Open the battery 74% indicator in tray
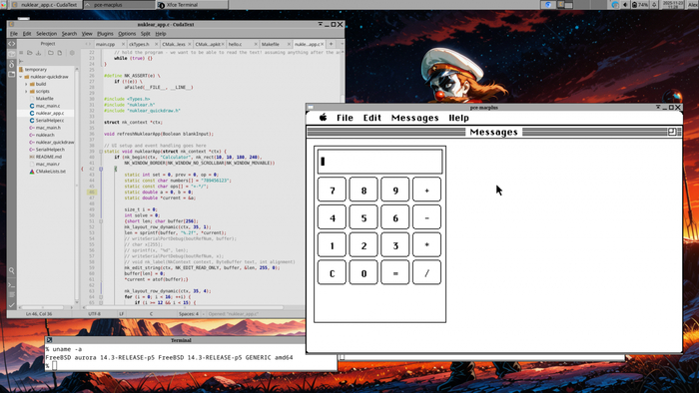The height and width of the screenshot is (393, 699). click(640, 4)
